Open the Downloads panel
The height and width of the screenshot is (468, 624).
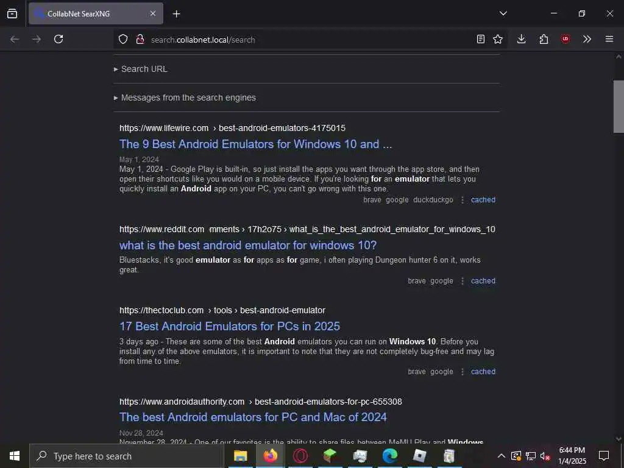pos(522,39)
